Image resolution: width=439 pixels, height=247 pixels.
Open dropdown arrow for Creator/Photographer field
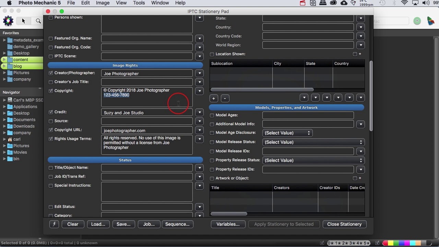point(200,73)
